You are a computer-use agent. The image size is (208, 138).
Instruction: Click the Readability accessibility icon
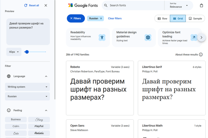click(102, 37)
